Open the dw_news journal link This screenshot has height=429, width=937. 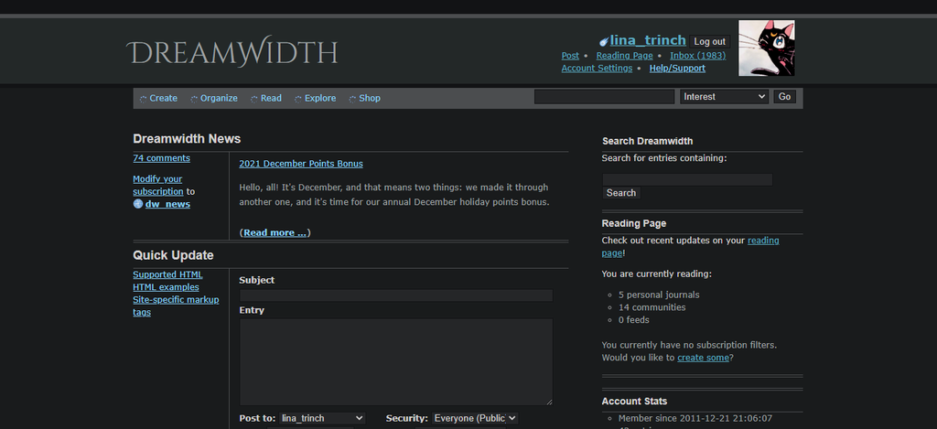[x=167, y=204]
